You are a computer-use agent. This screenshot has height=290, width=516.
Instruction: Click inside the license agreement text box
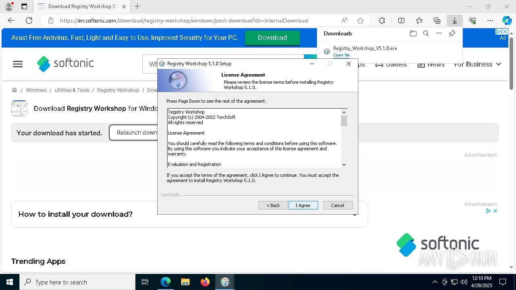tap(254, 138)
